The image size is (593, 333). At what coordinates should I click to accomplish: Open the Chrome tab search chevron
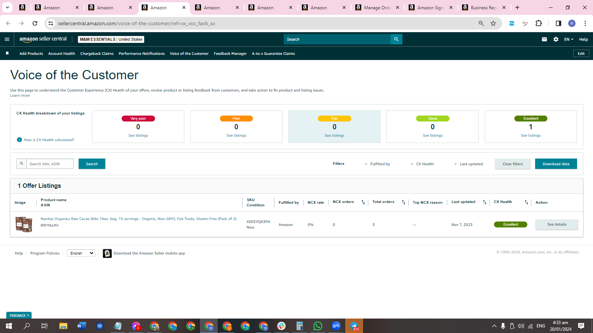(7, 7)
